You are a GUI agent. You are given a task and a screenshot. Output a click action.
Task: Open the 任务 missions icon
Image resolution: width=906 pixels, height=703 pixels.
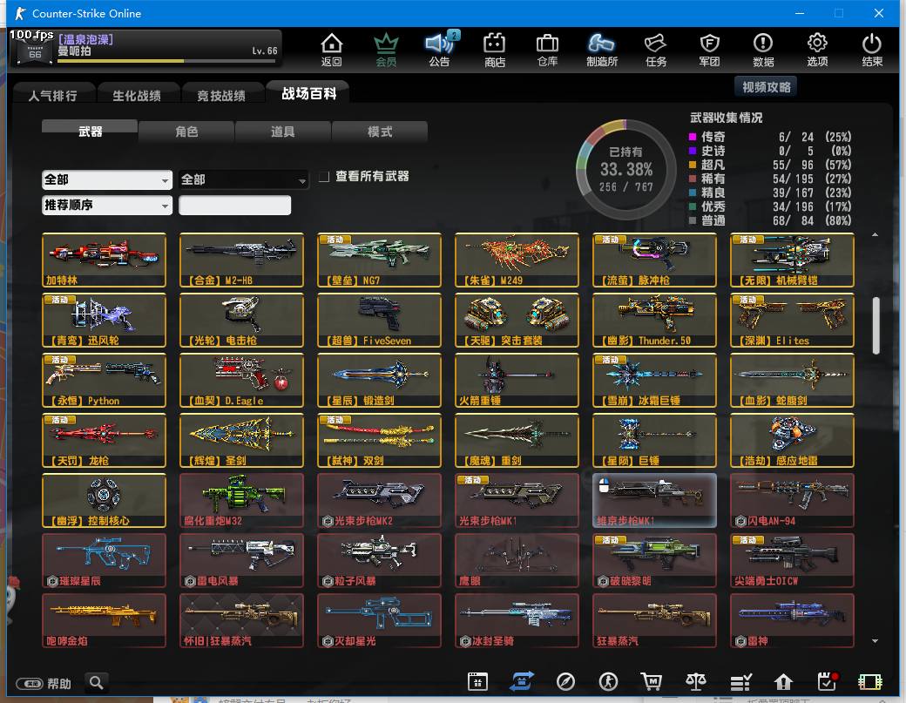click(656, 50)
